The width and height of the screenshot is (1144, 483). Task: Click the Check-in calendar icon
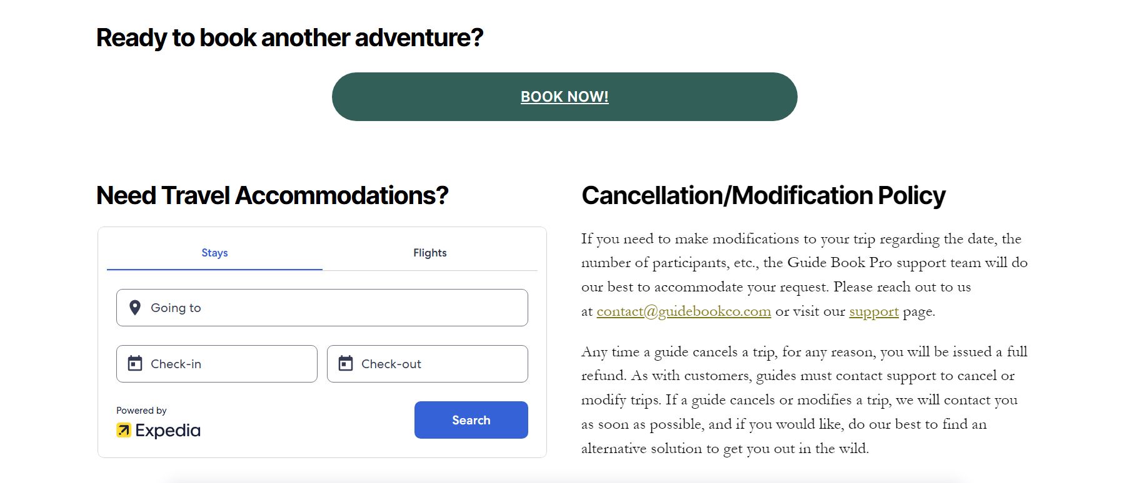click(135, 363)
